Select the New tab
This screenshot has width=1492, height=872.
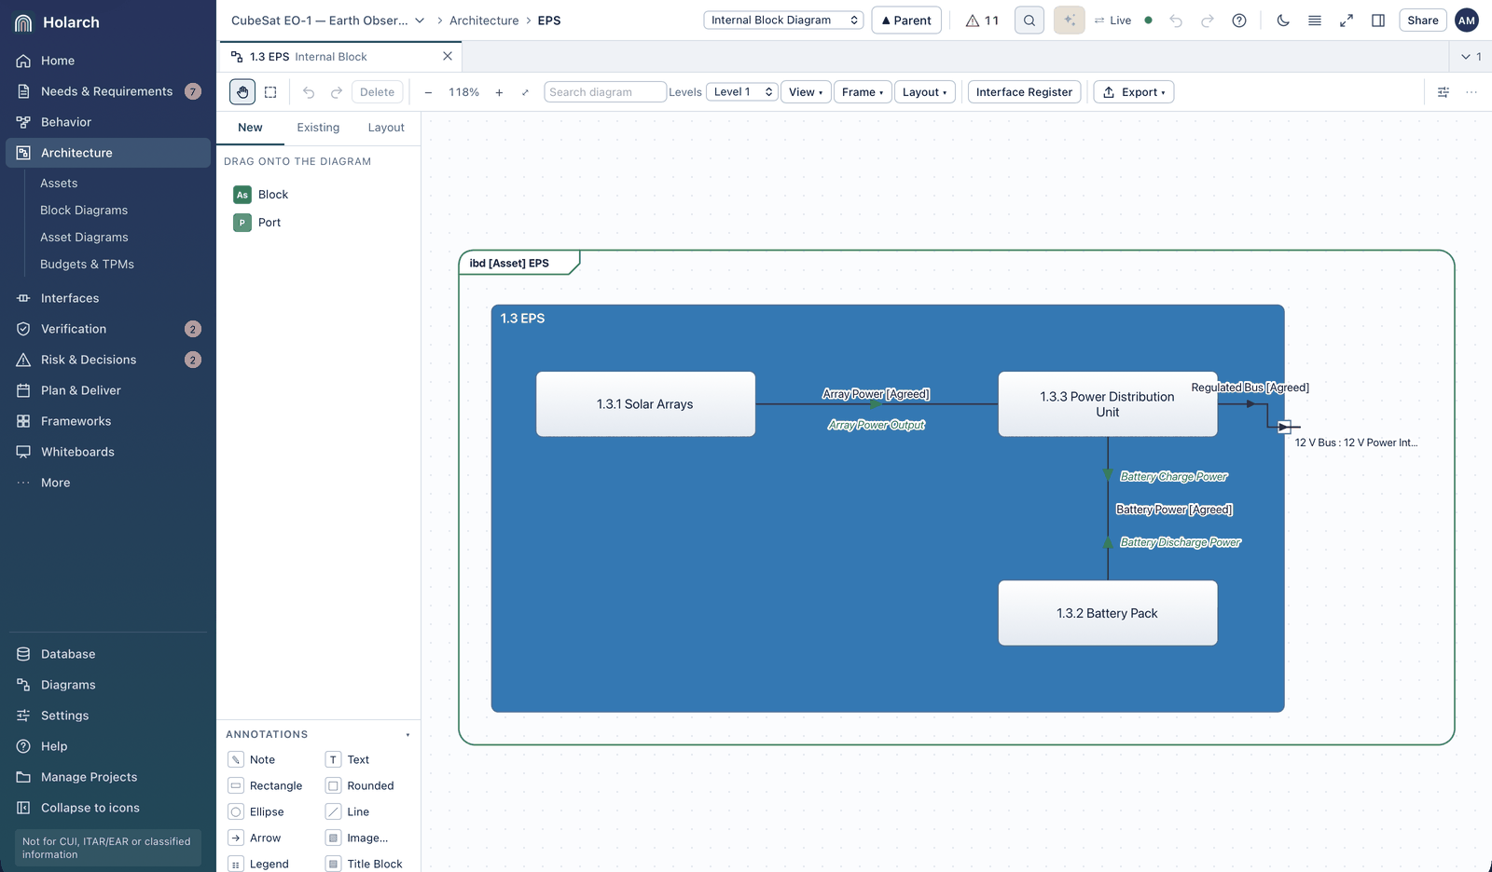point(250,128)
